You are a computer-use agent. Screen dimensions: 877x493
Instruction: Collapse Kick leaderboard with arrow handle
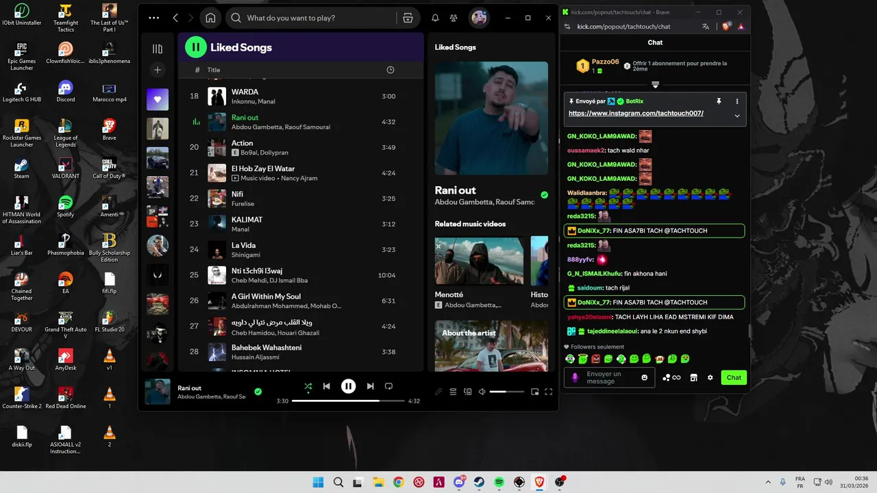(655, 85)
